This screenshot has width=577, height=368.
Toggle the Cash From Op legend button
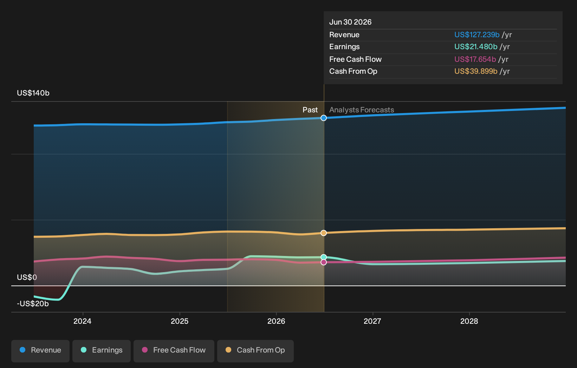tap(255, 351)
